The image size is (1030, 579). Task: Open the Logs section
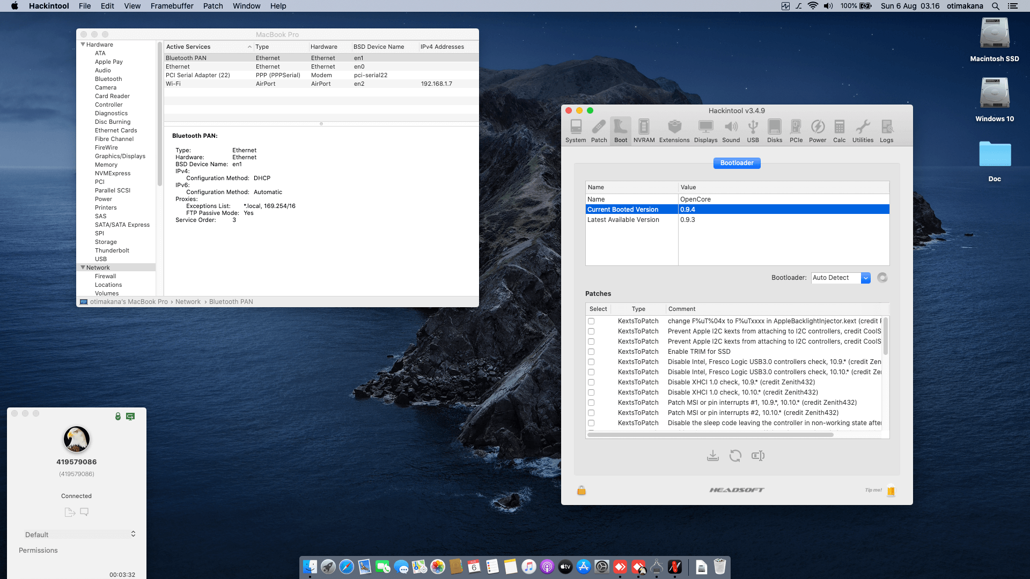click(887, 131)
